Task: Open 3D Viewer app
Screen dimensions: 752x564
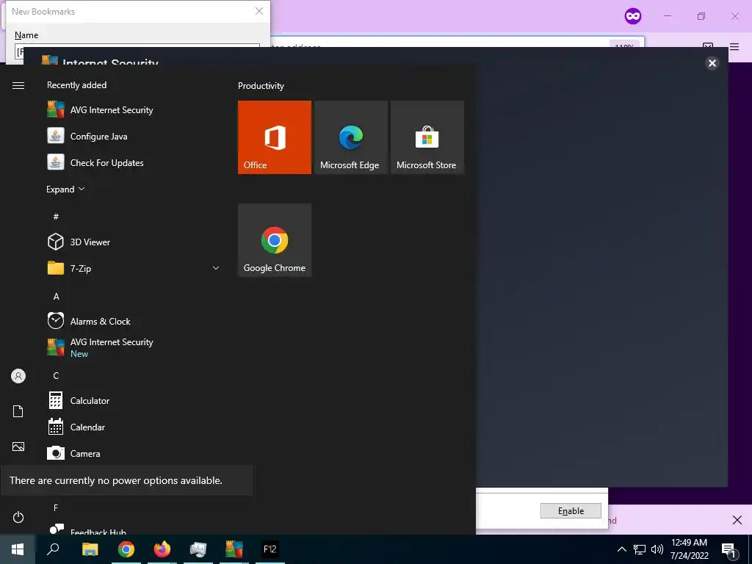Action: coord(79,242)
